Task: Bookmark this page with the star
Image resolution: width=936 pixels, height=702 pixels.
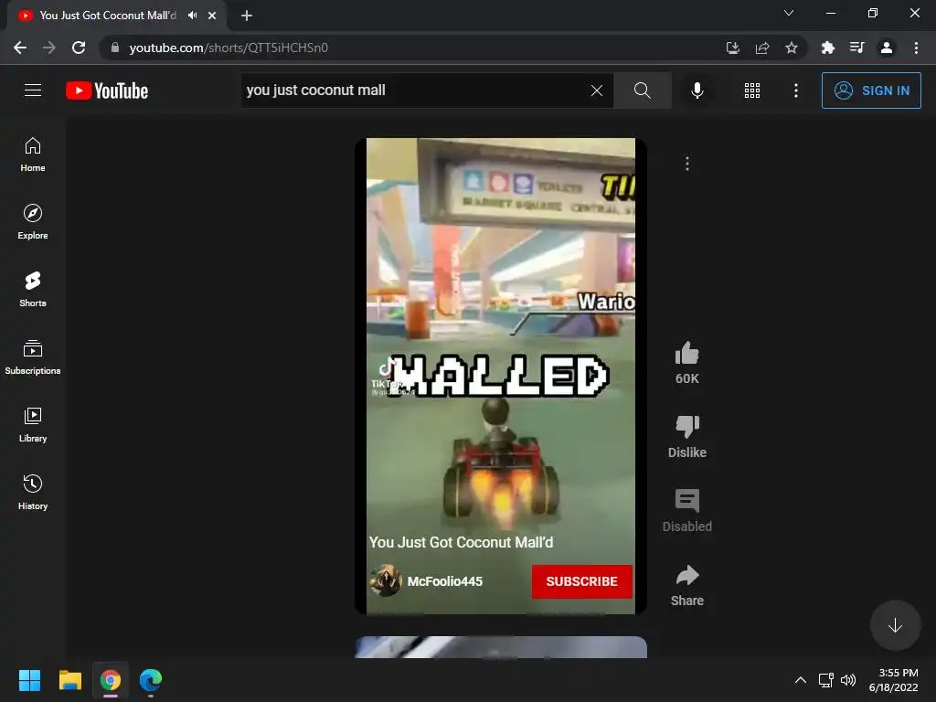Action: coord(792,48)
